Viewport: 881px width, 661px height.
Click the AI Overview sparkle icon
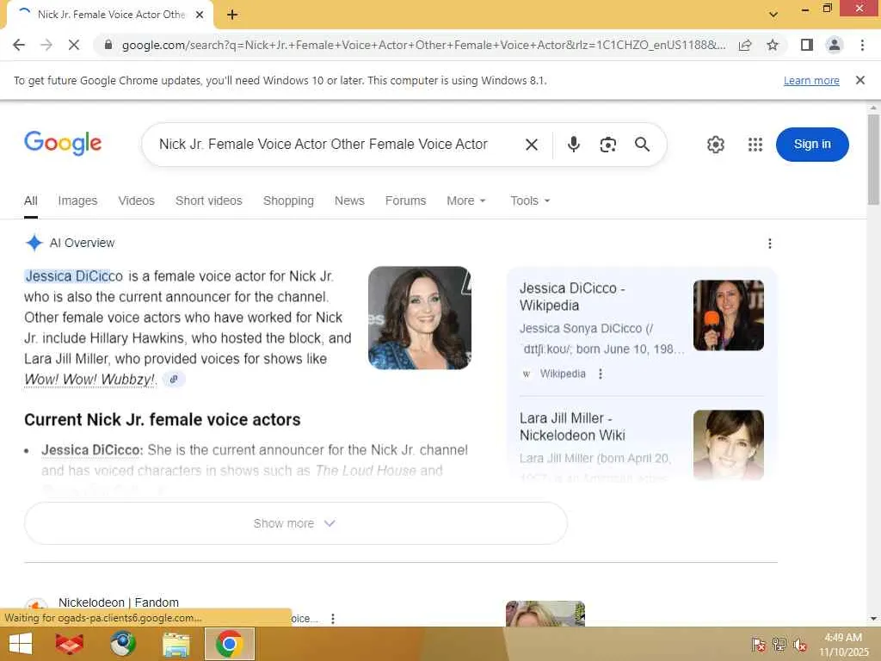(34, 243)
